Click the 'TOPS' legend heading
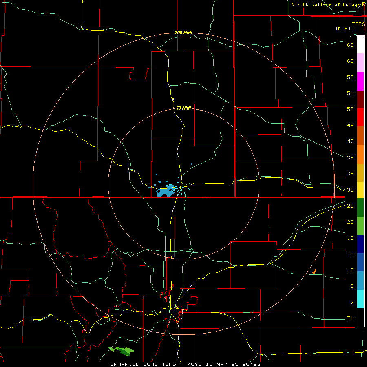Screen dimensions: 367x367 (358, 24)
